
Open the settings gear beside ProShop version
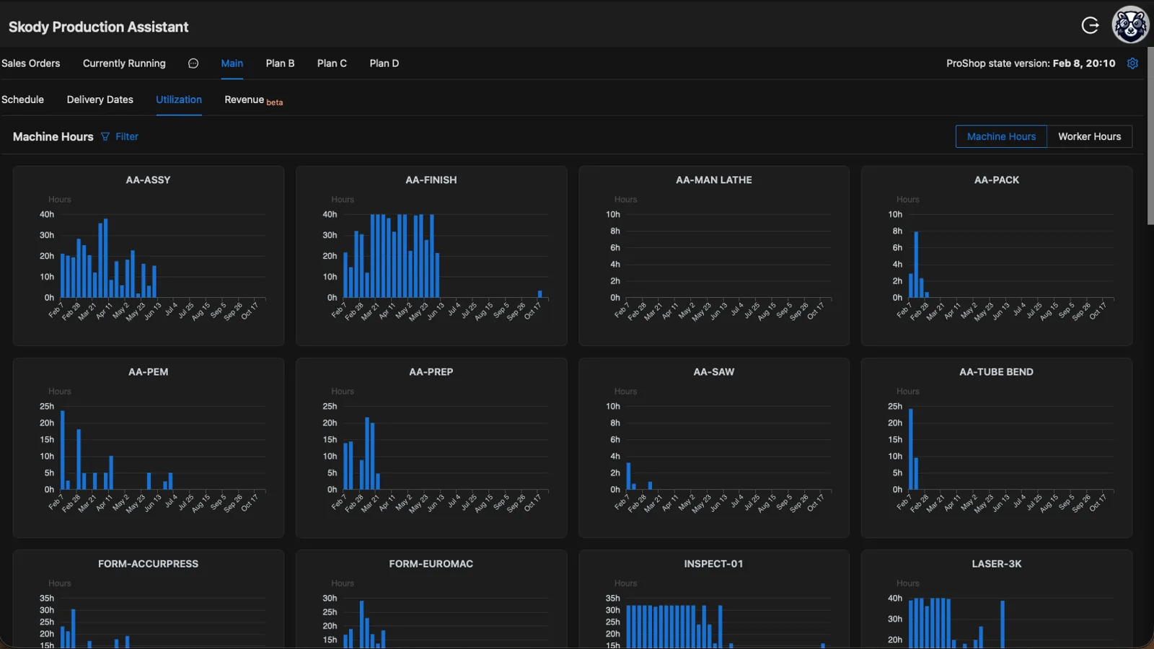(x=1132, y=63)
